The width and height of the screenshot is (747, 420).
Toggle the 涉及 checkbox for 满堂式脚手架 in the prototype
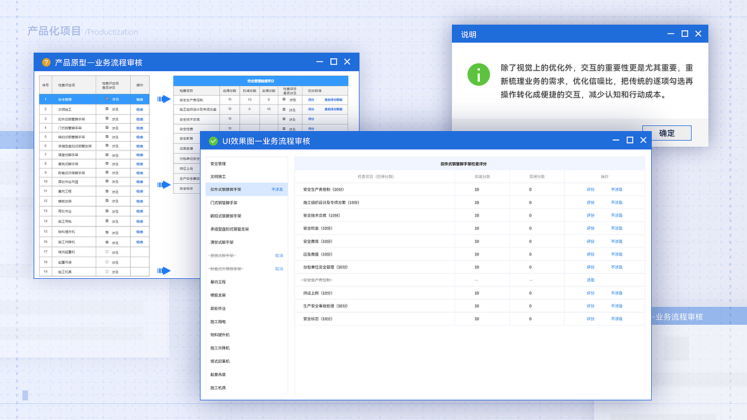pyautogui.click(x=107, y=154)
